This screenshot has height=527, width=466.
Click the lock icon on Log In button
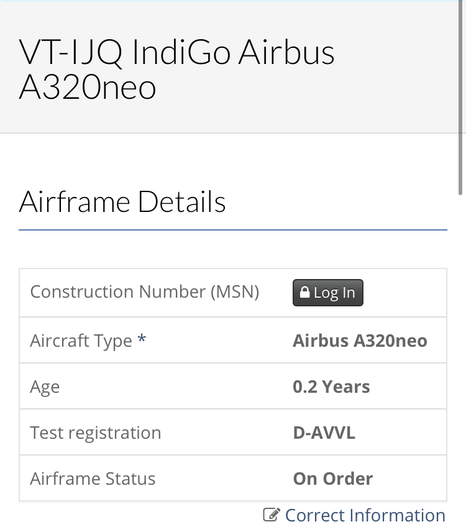[x=305, y=293]
